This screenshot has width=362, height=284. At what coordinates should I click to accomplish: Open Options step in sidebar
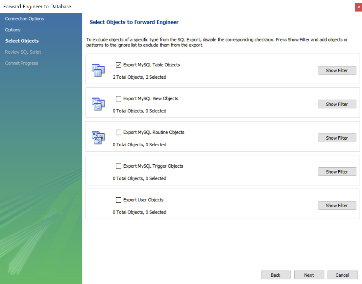(x=13, y=30)
